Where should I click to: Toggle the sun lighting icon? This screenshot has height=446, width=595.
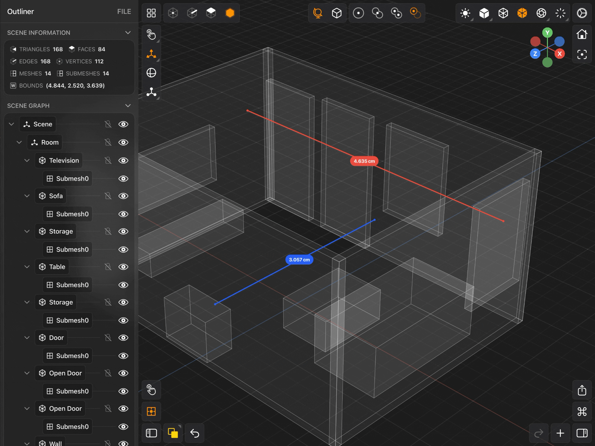click(x=465, y=13)
